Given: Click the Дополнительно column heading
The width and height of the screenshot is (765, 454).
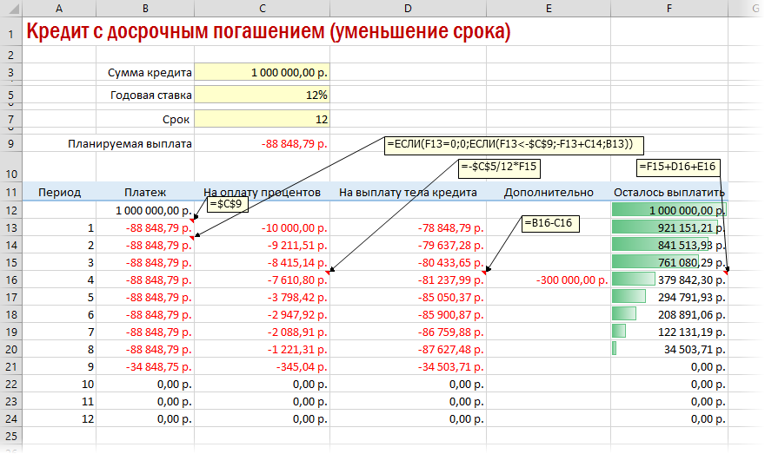Looking at the screenshot, I should click(549, 192).
